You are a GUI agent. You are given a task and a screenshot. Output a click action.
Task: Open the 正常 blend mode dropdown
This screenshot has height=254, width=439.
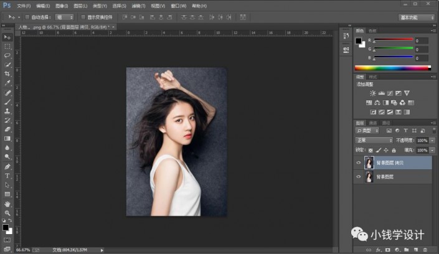(374, 140)
